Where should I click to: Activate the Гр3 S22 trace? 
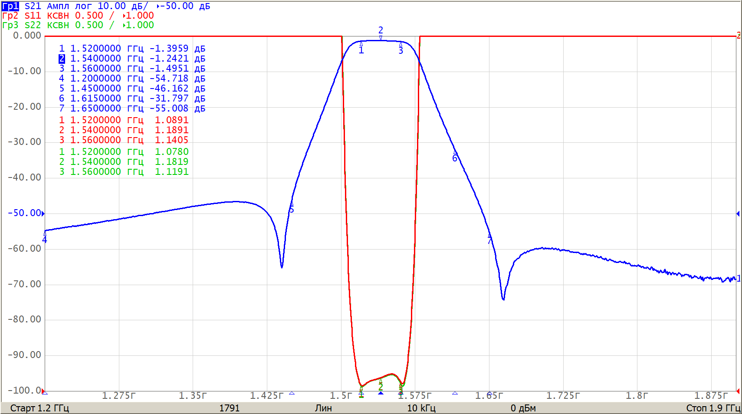(x=10, y=25)
